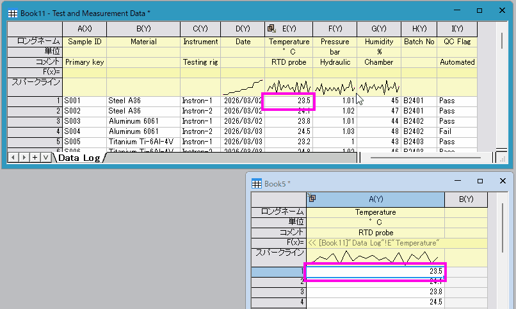Select column C(Y) header in Book11
Image resolution: width=516 pixels, height=309 pixels.
click(200, 29)
